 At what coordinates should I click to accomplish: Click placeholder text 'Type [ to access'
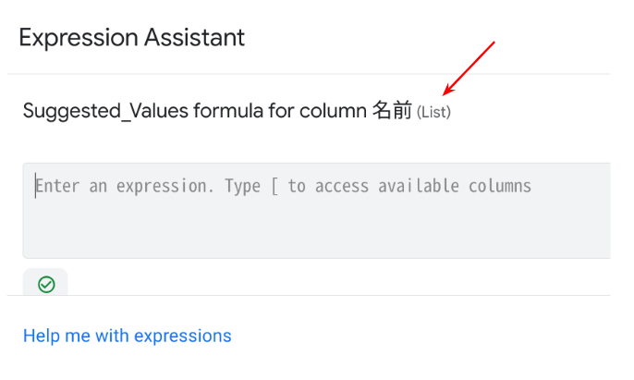[x=297, y=186]
